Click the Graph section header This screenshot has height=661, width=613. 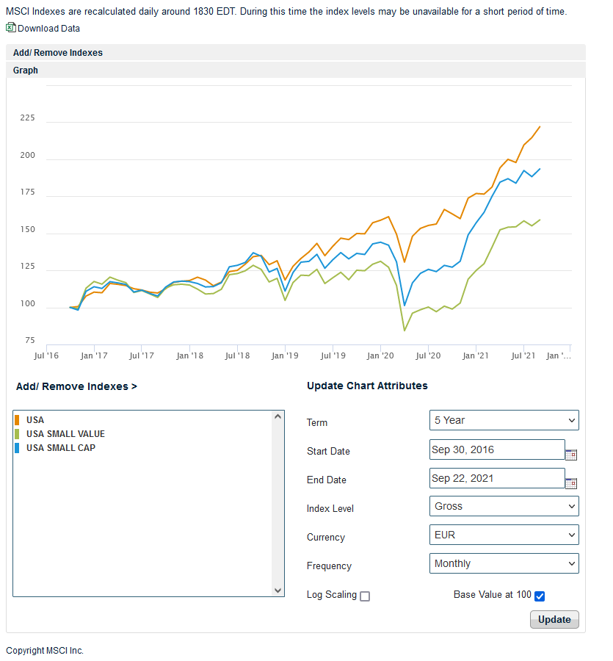coord(26,71)
